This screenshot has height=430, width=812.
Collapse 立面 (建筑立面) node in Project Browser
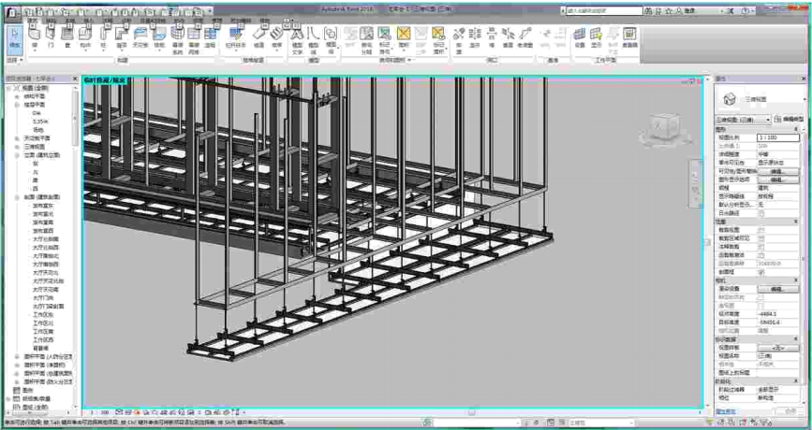17,155
